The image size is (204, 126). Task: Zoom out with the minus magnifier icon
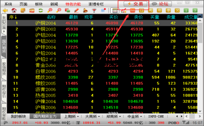coord(59,10)
